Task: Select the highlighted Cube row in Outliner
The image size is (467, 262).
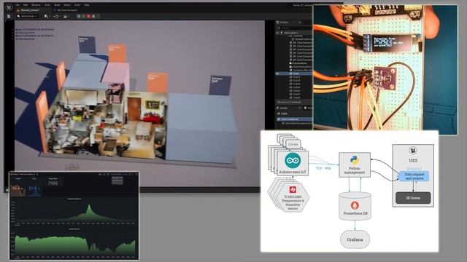Action: [x=293, y=74]
